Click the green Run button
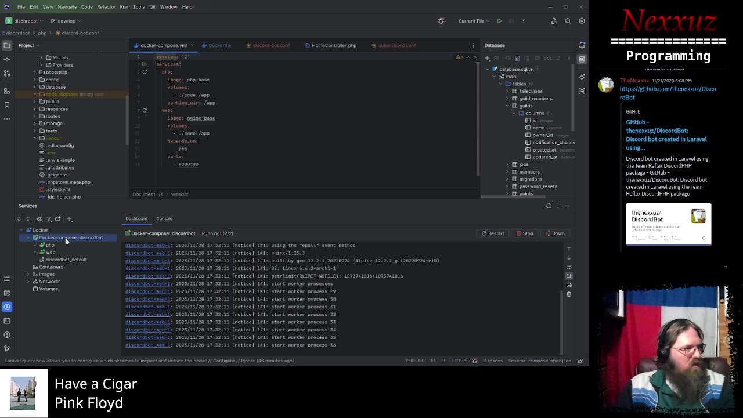This screenshot has height=418, width=743. click(x=499, y=21)
